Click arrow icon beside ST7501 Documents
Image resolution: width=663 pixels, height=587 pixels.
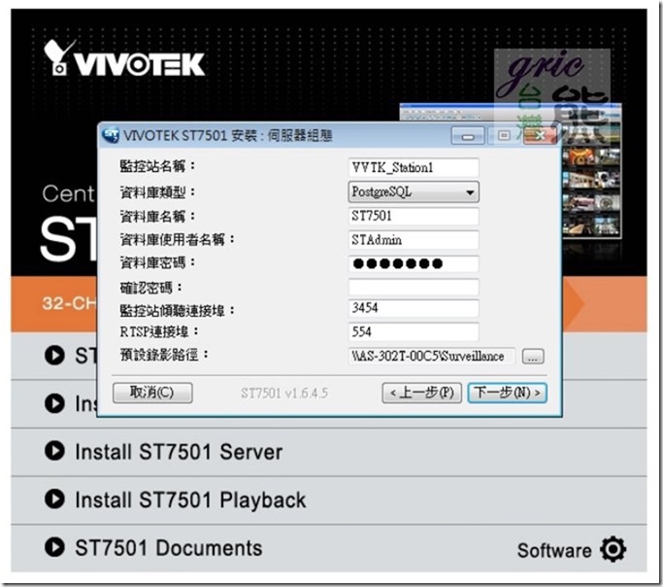point(54,547)
